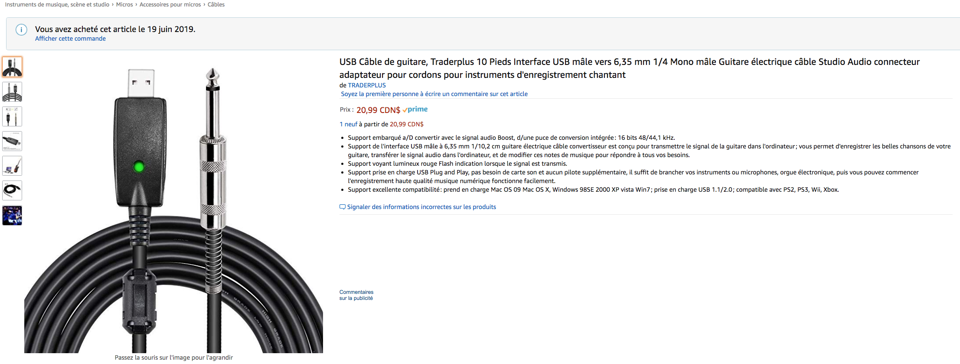Viewport: 960px width, 364px height.
Task: Open Afficher cette commande link
Action: coord(70,39)
